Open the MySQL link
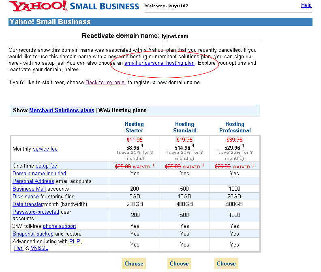321x272 pixels. click(39, 248)
